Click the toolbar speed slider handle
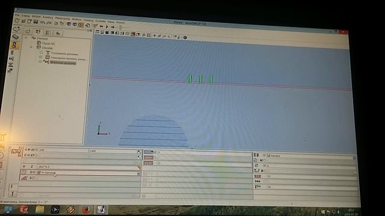Image resolution: width=385 pixels, height=216 pixels. (120, 27)
